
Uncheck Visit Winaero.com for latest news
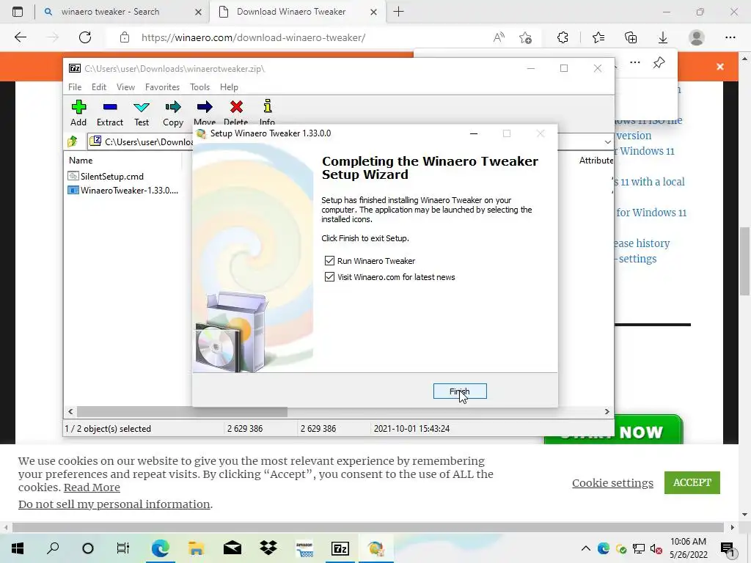click(x=329, y=276)
